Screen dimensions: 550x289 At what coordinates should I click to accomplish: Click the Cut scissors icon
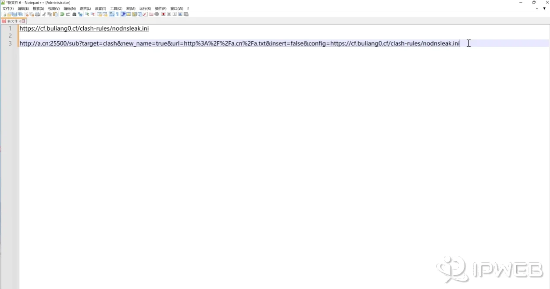[44, 14]
